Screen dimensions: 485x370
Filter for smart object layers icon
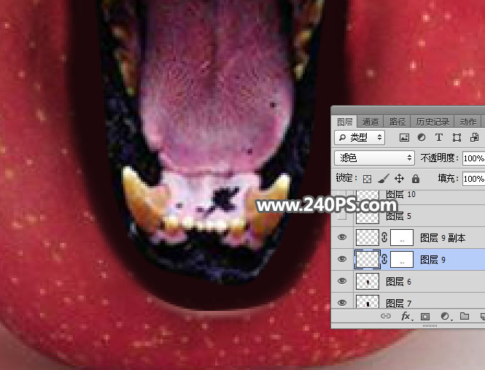coord(474,137)
